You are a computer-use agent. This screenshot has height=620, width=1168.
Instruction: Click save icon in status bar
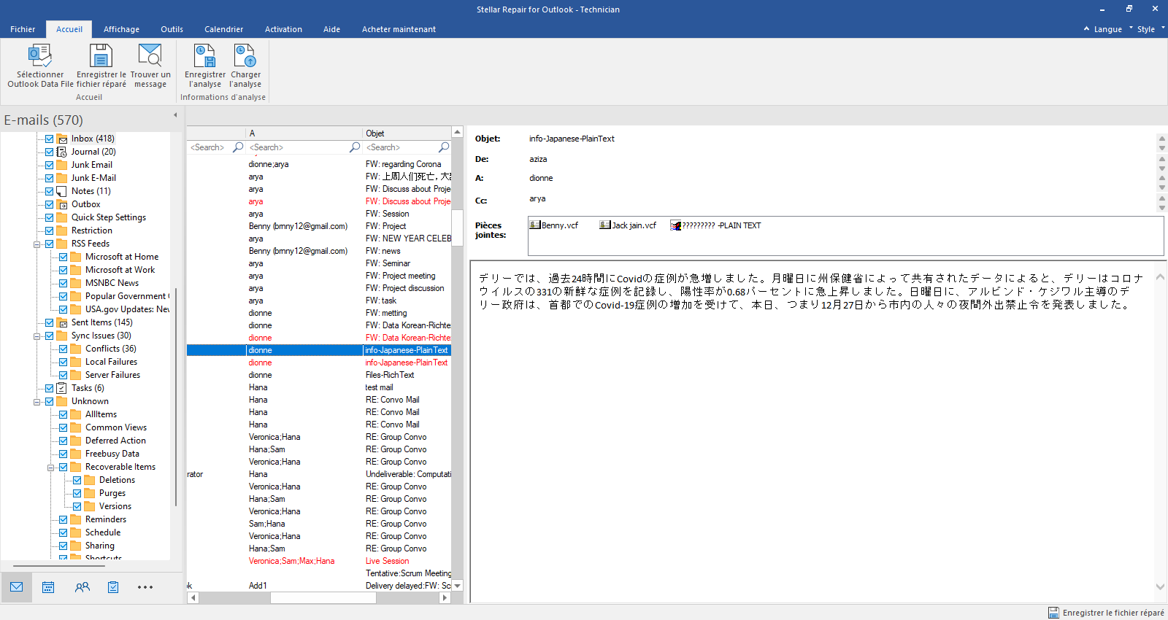[x=1053, y=613]
